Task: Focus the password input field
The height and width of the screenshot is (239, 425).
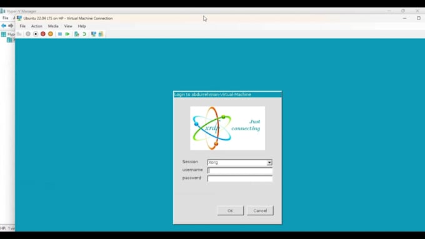Action: click(240, 178)
